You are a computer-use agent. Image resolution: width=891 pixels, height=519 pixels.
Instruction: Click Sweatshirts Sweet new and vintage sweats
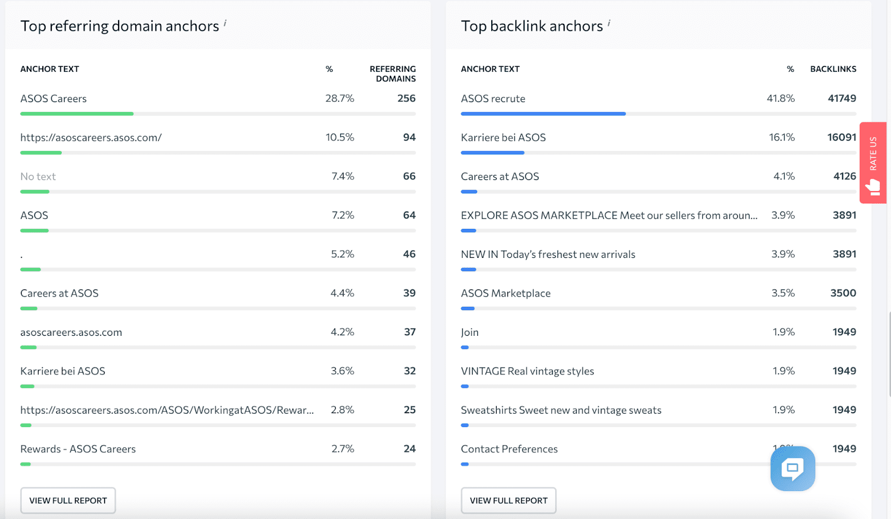561,410
